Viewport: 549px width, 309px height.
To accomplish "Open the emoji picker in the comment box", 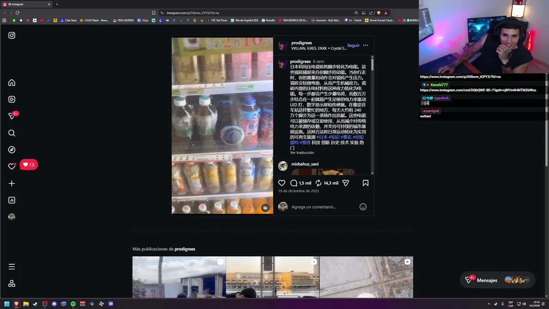I will [363, 207].
